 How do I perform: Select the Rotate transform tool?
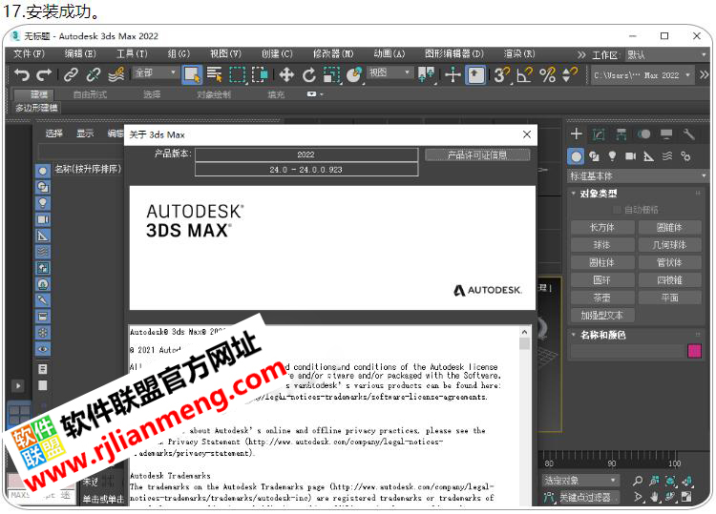[309, 74]
